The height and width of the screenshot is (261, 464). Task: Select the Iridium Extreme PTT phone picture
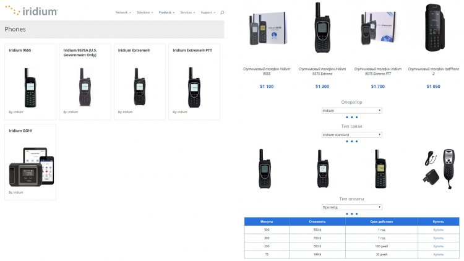click(194, 87)
